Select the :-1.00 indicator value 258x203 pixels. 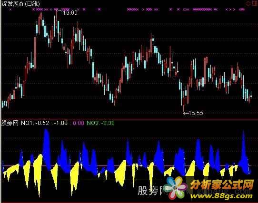[x=60, y=123]
